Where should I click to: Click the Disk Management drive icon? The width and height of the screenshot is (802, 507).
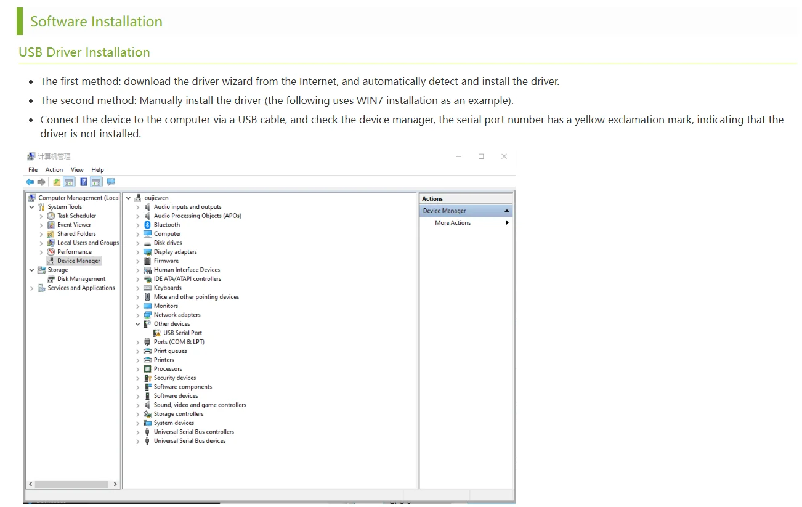tap(51, 279)
